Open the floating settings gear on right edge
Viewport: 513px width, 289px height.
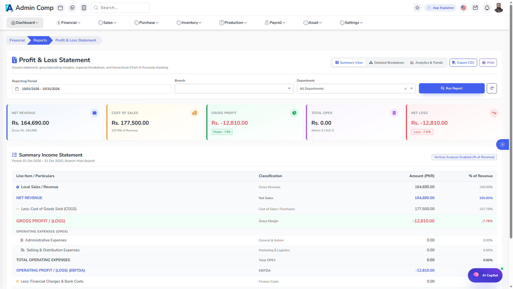pos(502,144)
